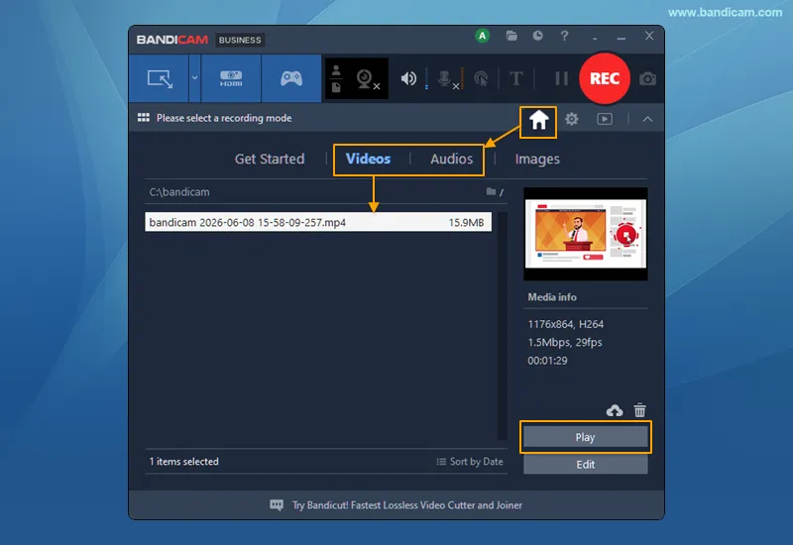Screen dimensions: 793x545
Task: Open screen recording mode dropdown arrow
Action: pyautogui.click(x=194, y=78)
